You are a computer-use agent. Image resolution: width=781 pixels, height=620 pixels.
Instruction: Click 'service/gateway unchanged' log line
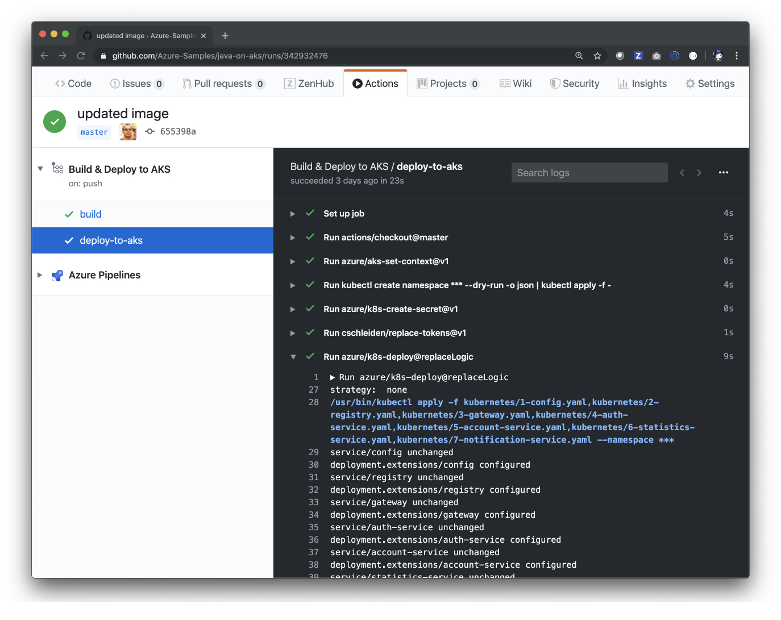click(x=394, y=502)
